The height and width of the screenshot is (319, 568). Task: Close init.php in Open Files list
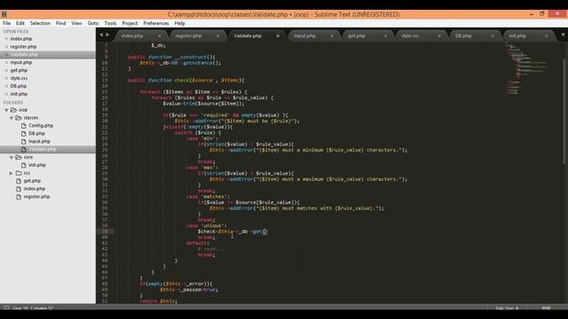(6, 94)
